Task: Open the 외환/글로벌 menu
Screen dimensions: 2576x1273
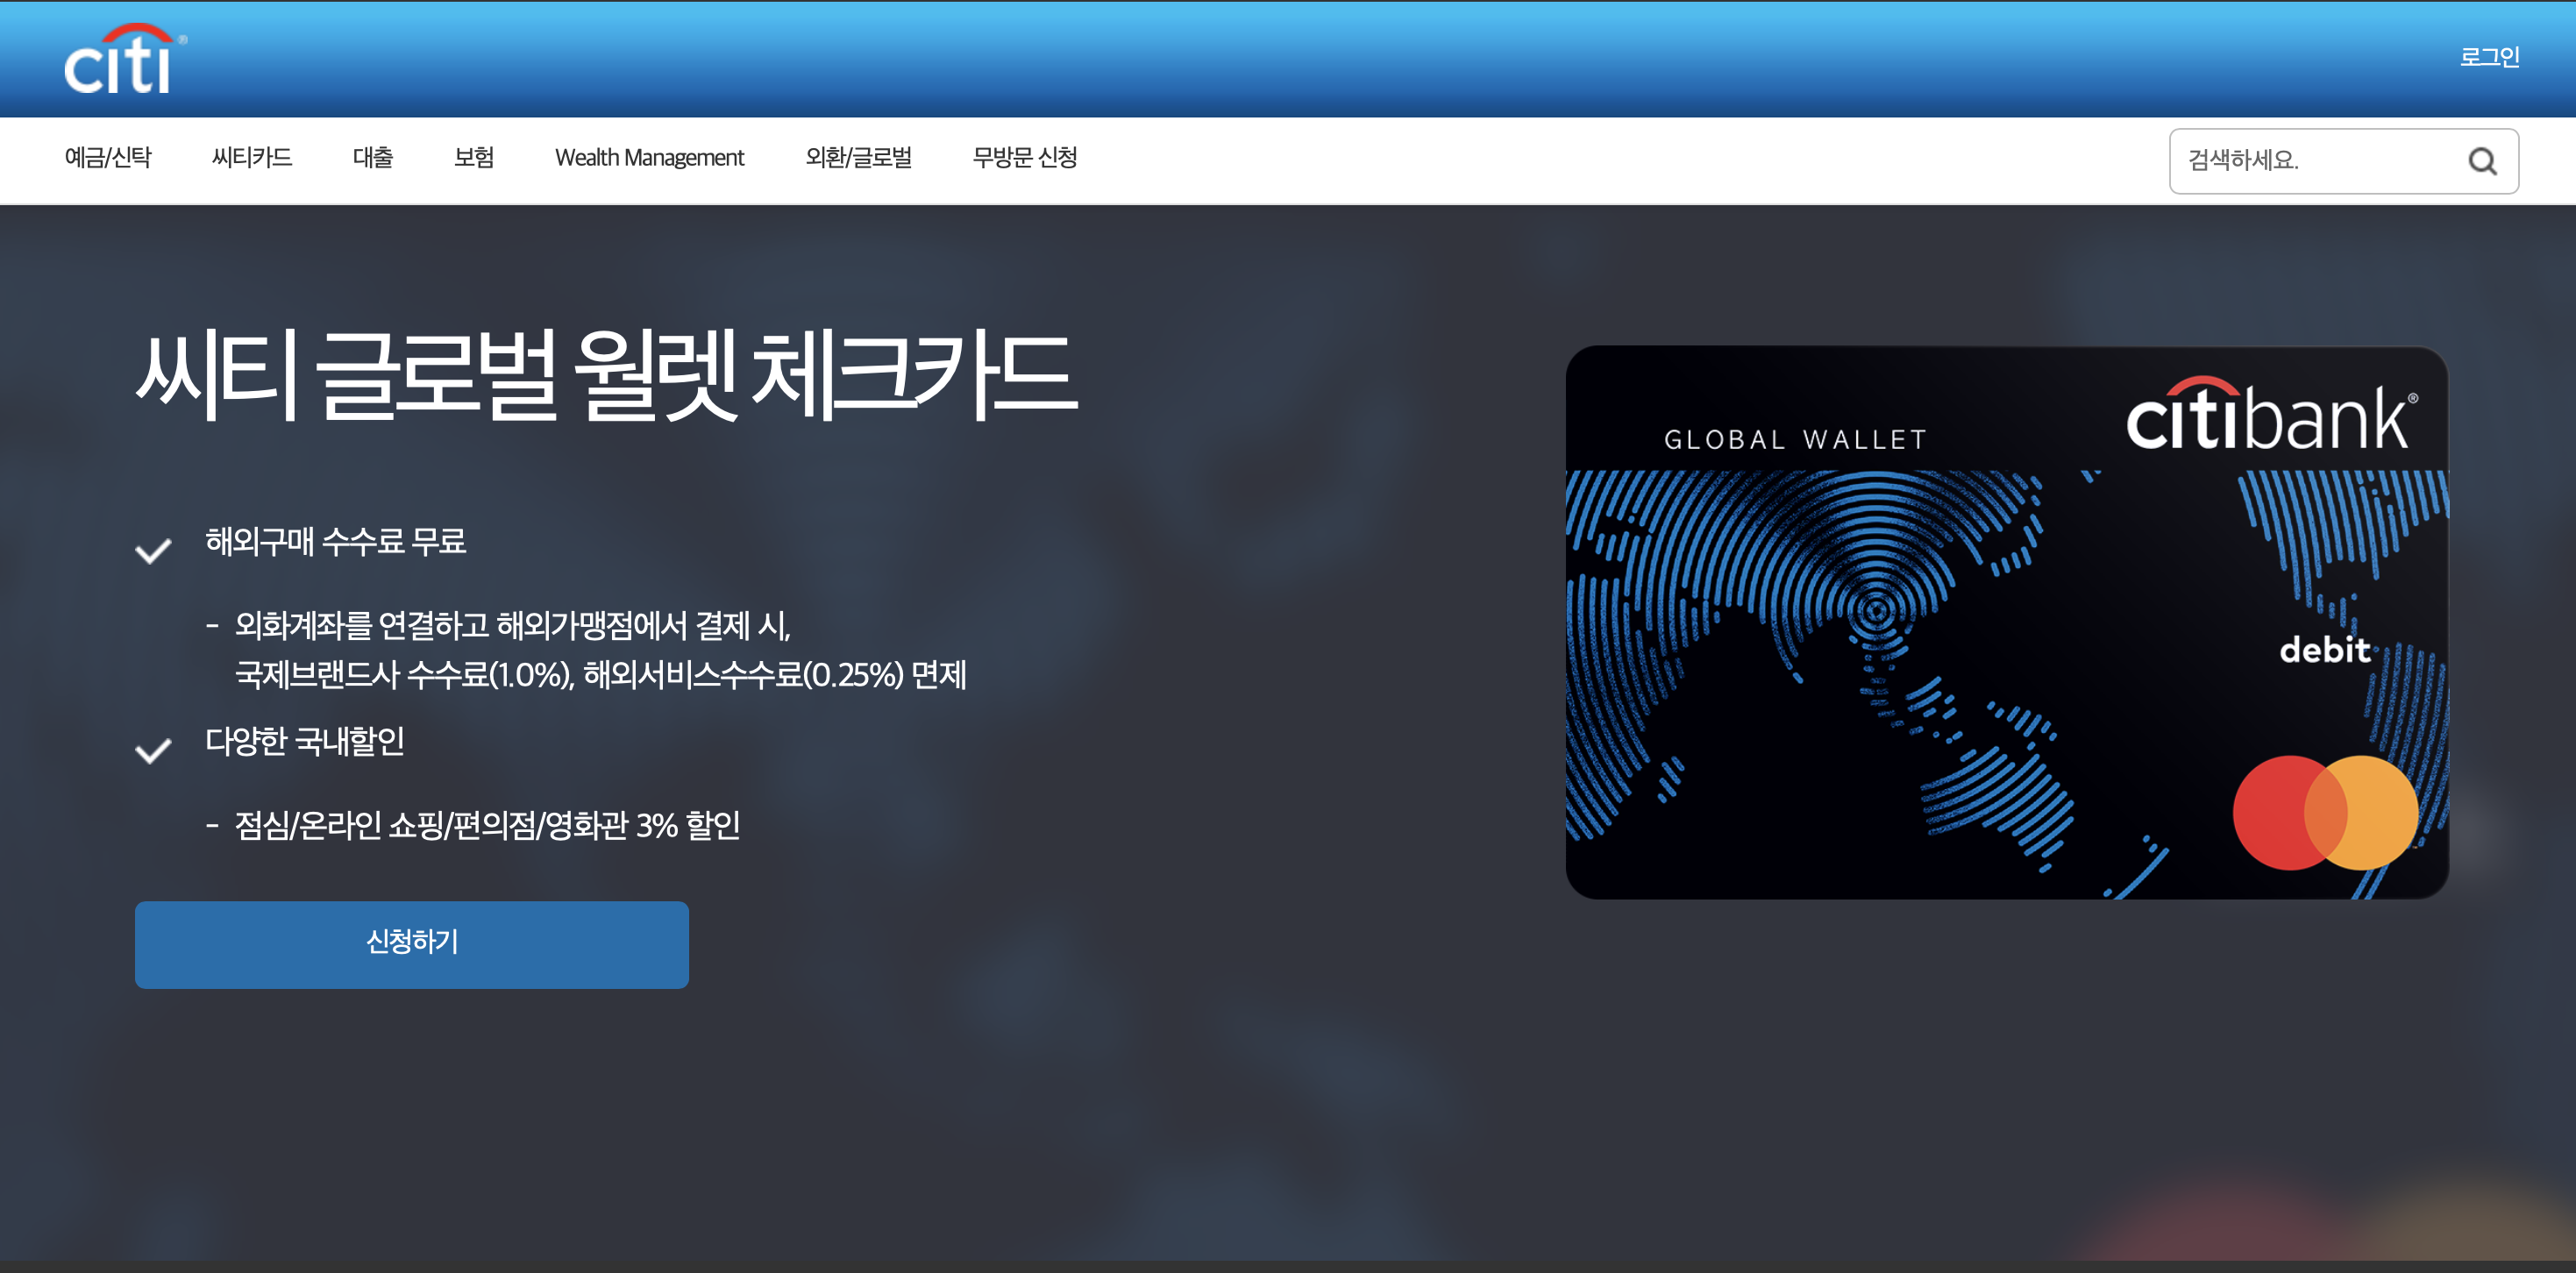Action: [858, 158]
